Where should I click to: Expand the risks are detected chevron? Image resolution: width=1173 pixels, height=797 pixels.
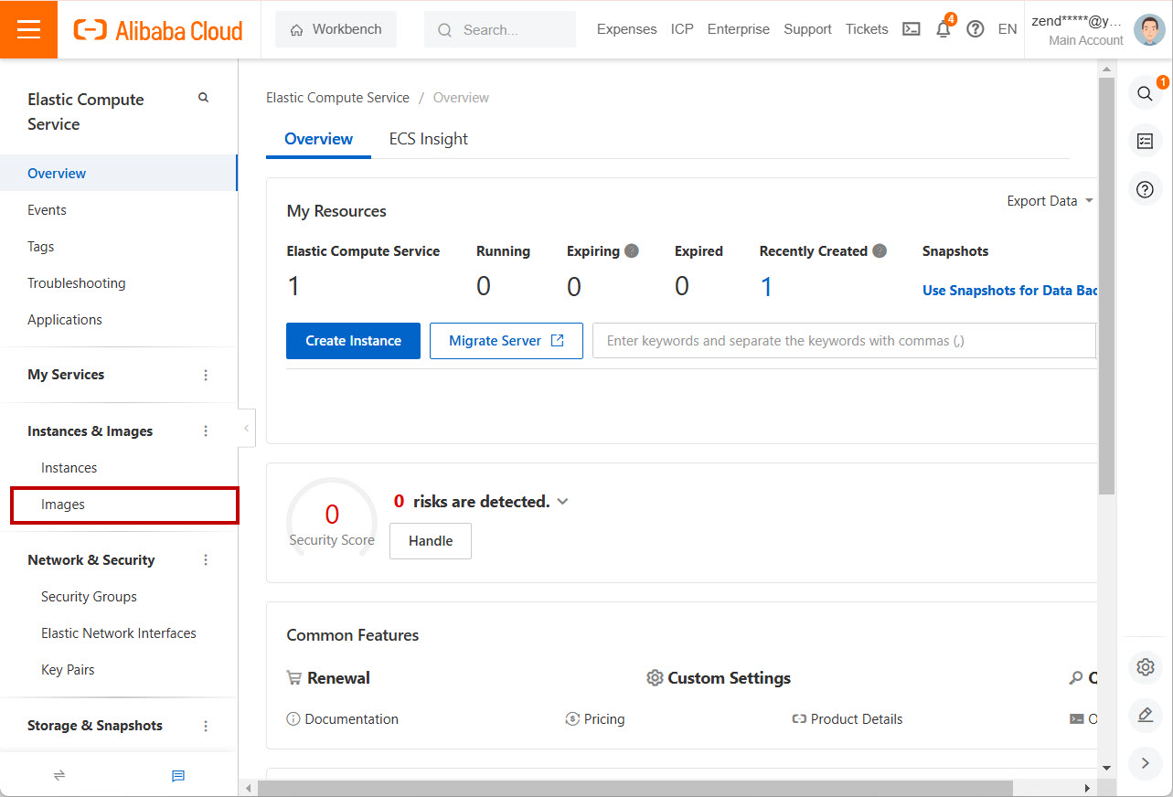point(562,502)
